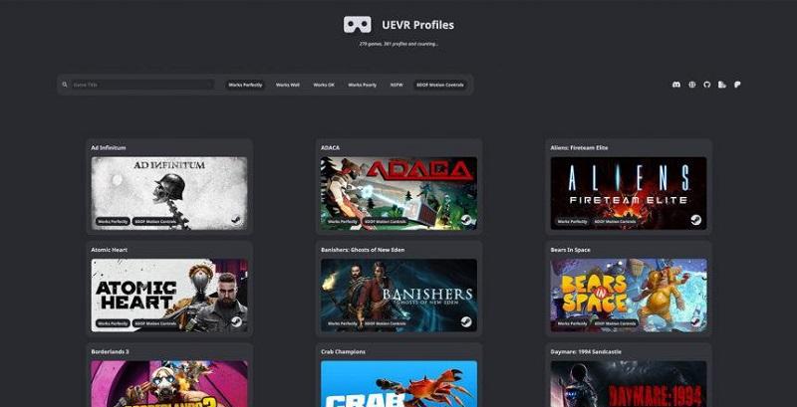797x407 pixels.
Task: Select the Daymare 1994 cover image
Action: point(629,384)
